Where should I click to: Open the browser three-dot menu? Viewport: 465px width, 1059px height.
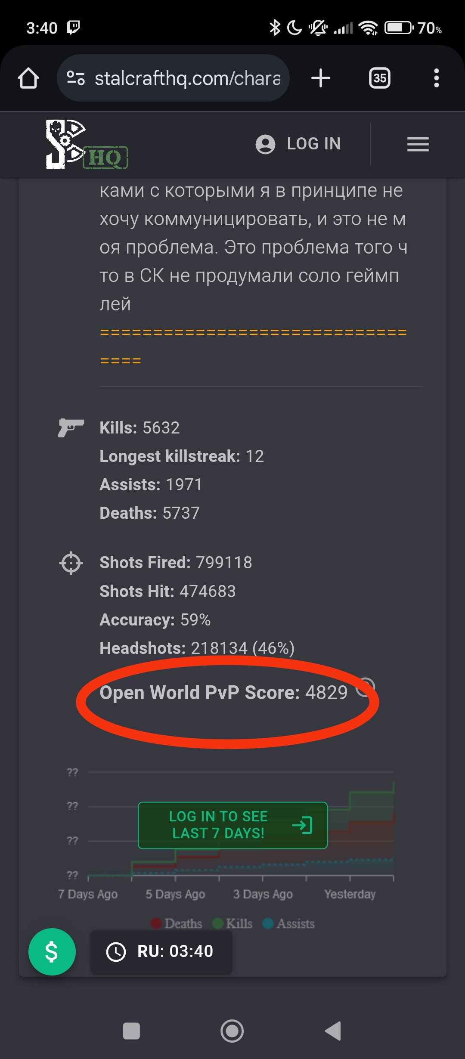click(436, 78)
